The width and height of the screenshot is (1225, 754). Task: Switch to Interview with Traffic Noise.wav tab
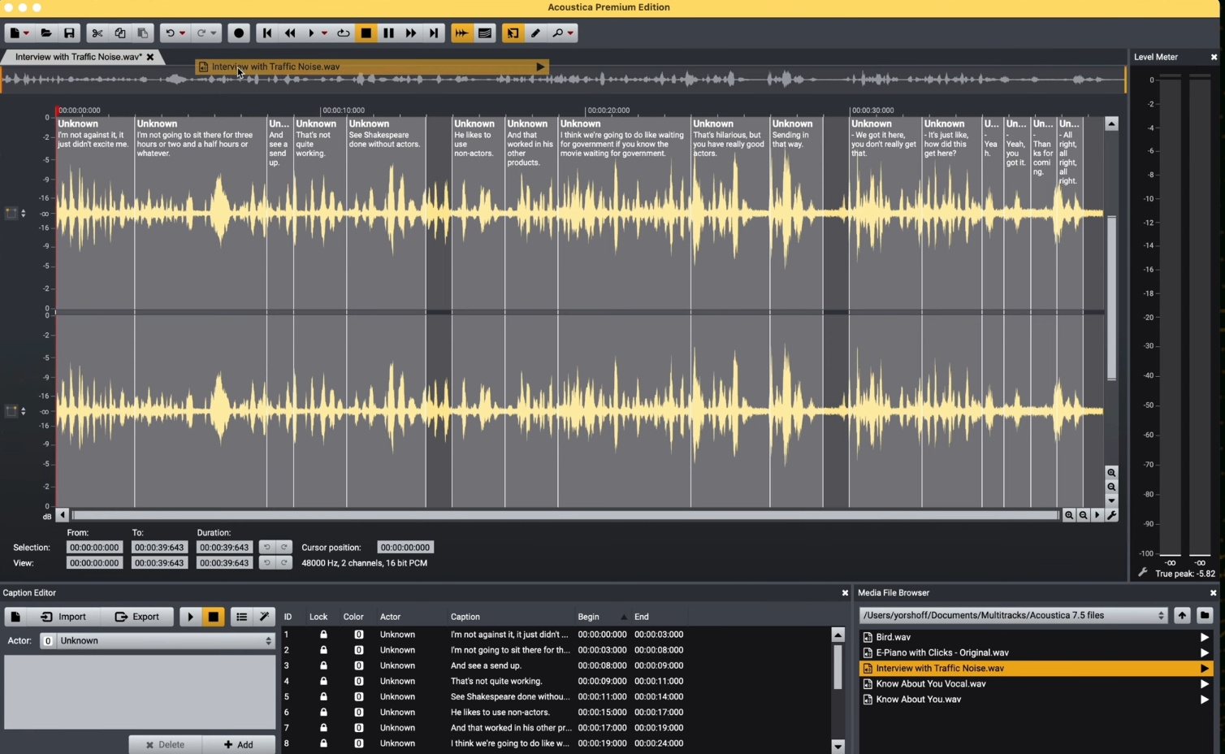coord(78,57)
